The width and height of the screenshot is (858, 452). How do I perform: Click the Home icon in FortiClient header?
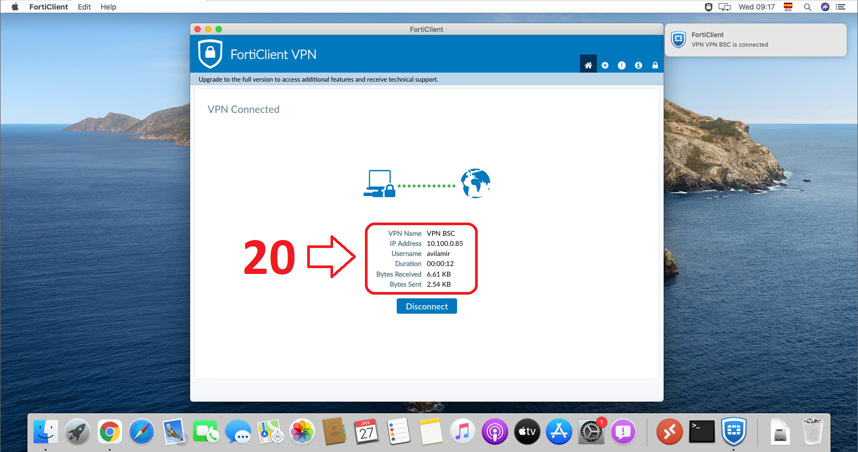pos(588,65)
